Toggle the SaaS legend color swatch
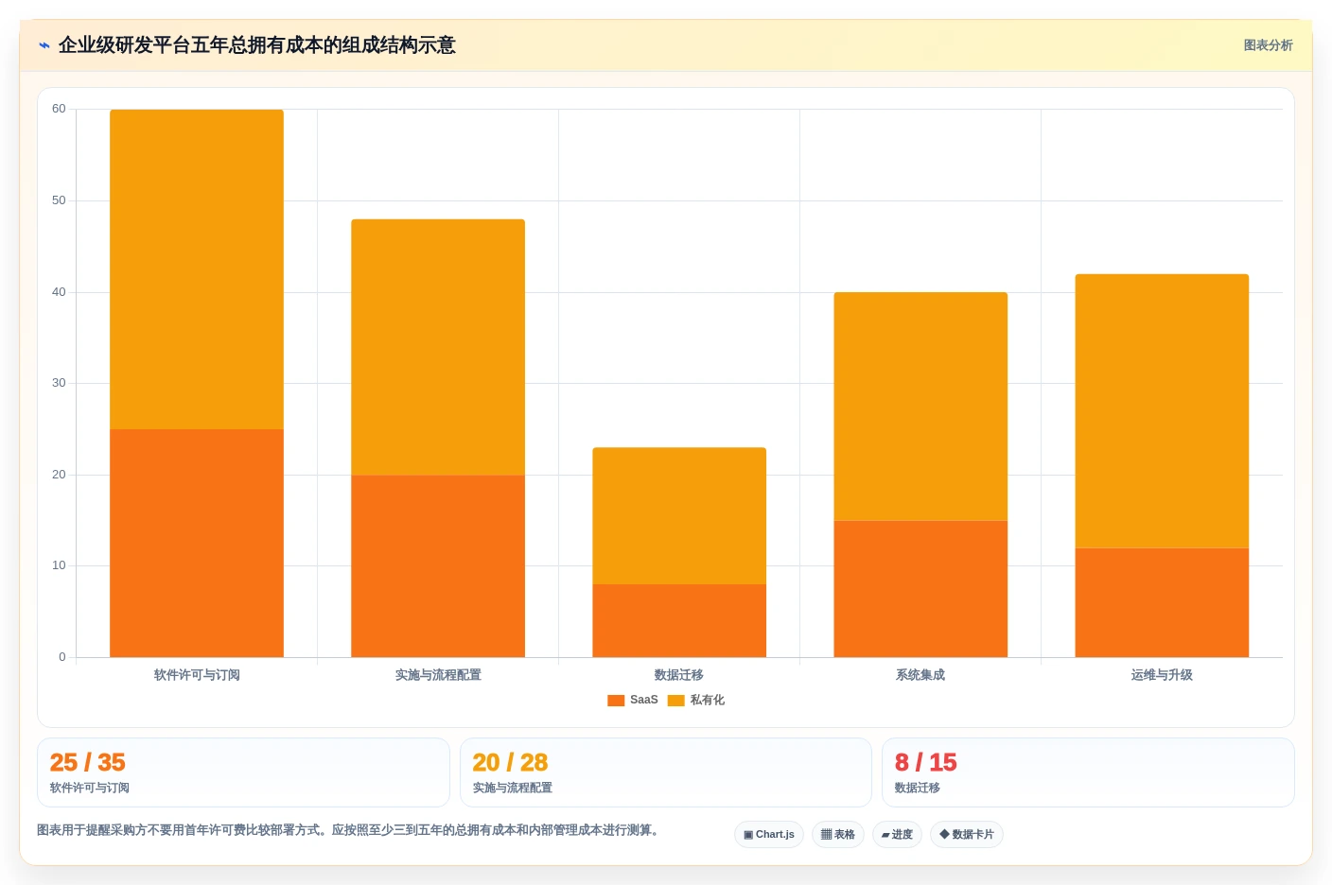Viewport: 1332px width, 885px height. tap(616, 701)
